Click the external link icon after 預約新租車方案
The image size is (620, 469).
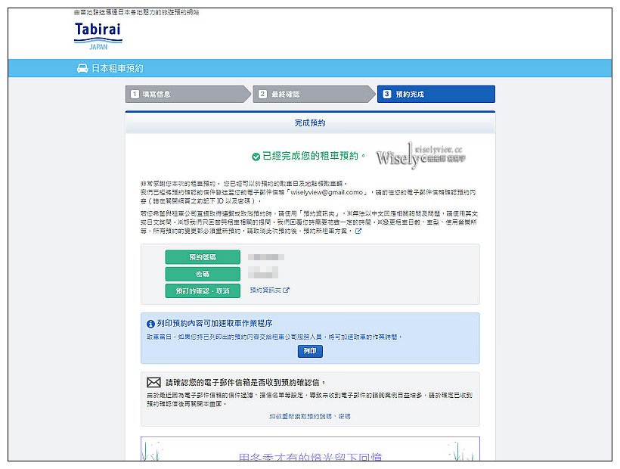[x=358, y=231]
